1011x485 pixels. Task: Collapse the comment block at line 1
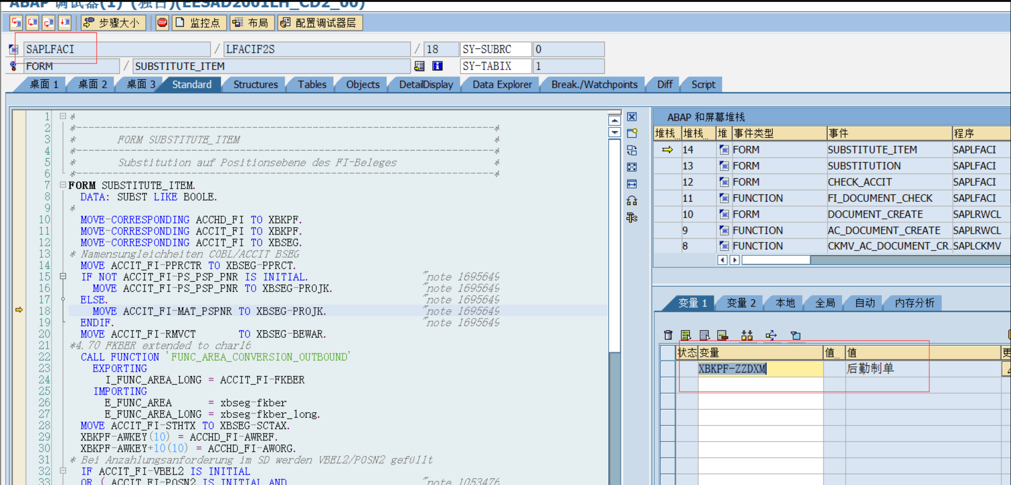click(x=63, y=116)
